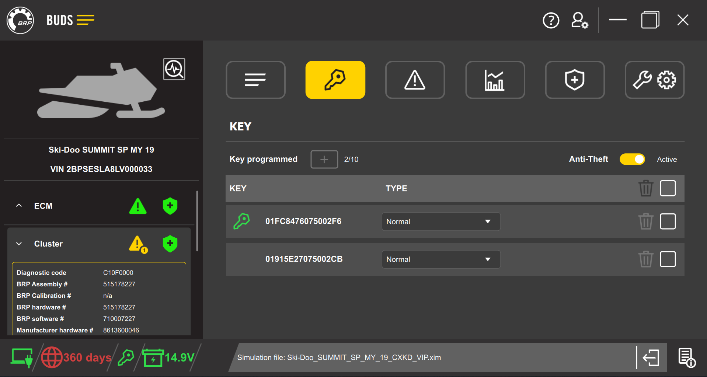Image resolution: width=707 pixels, height=377 pixels.
Task: Click the shield-plus protection icon in toolbar
Action: [x=574, y=80]
